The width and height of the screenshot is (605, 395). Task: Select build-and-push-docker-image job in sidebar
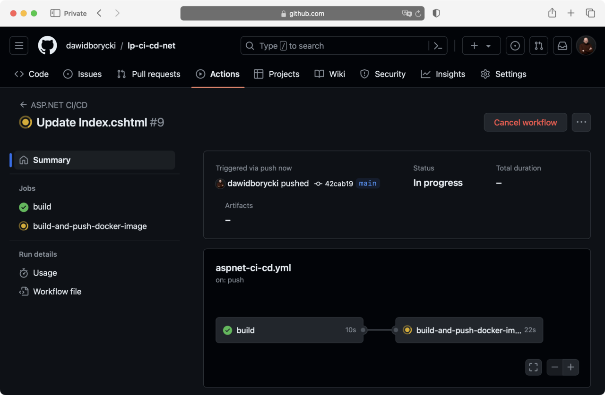pos(90,226)
